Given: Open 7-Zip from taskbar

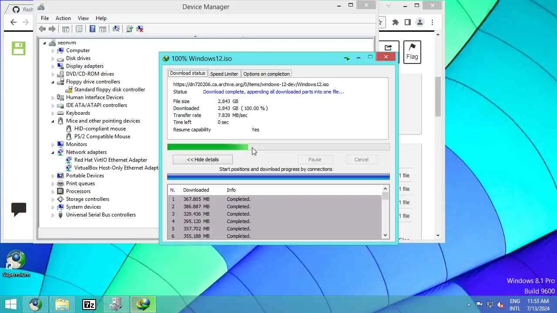Looking at the screenshot, I should (x=89, y=304).
